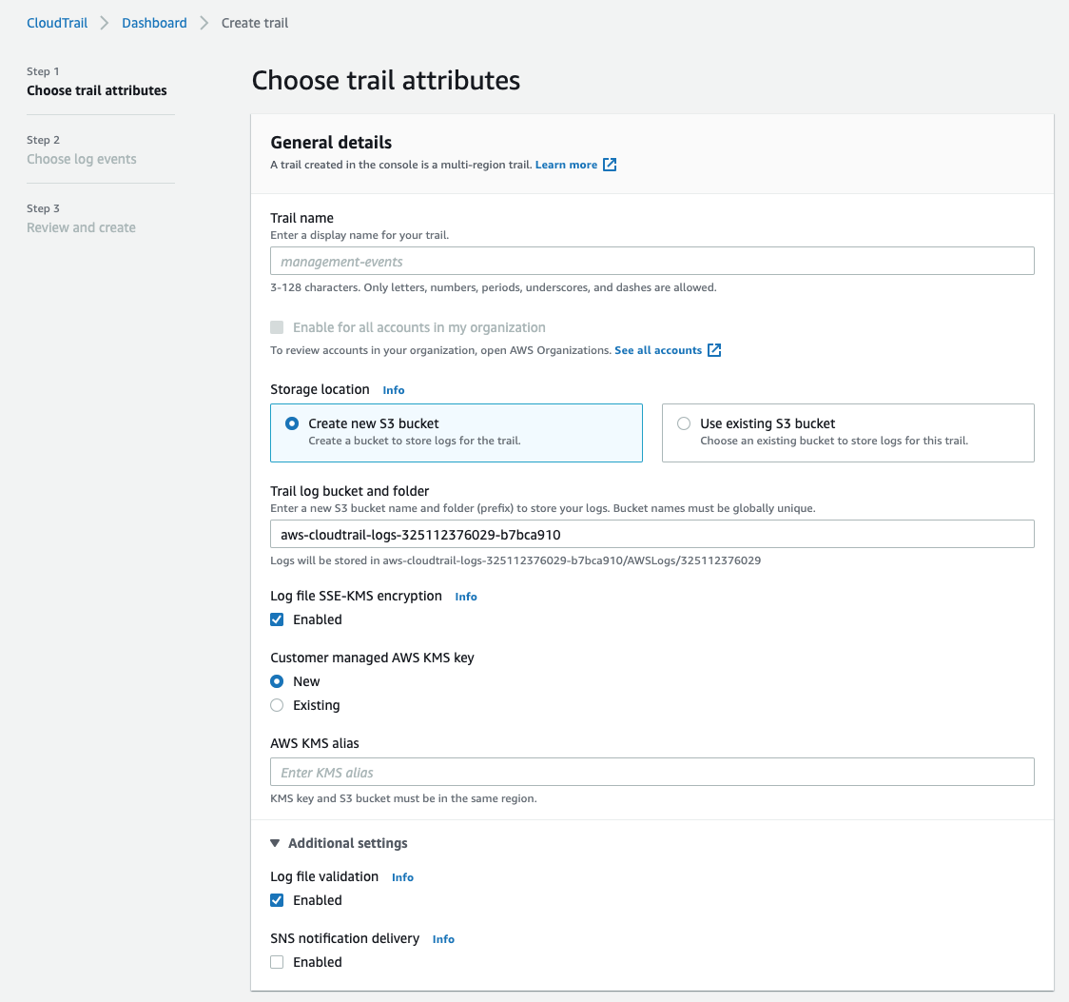1069x1002 pixels.
Task: Click the AWS KMS alias input field
Action: (x=652, y=771)
